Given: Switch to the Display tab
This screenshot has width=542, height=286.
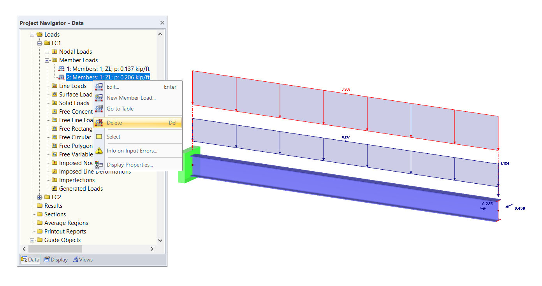Looking at the screenshot, I should click(x=56, y=260).
